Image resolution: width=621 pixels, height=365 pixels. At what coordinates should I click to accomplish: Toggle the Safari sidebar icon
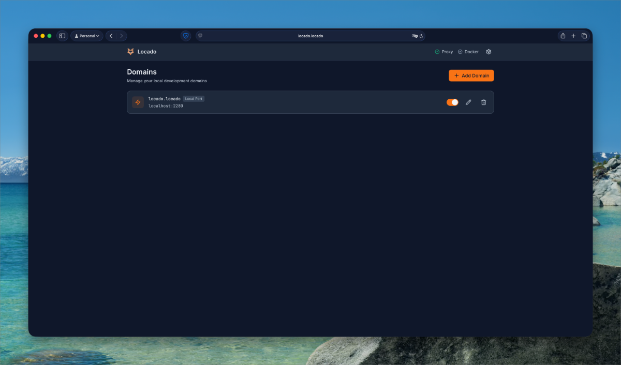(62, 36)
